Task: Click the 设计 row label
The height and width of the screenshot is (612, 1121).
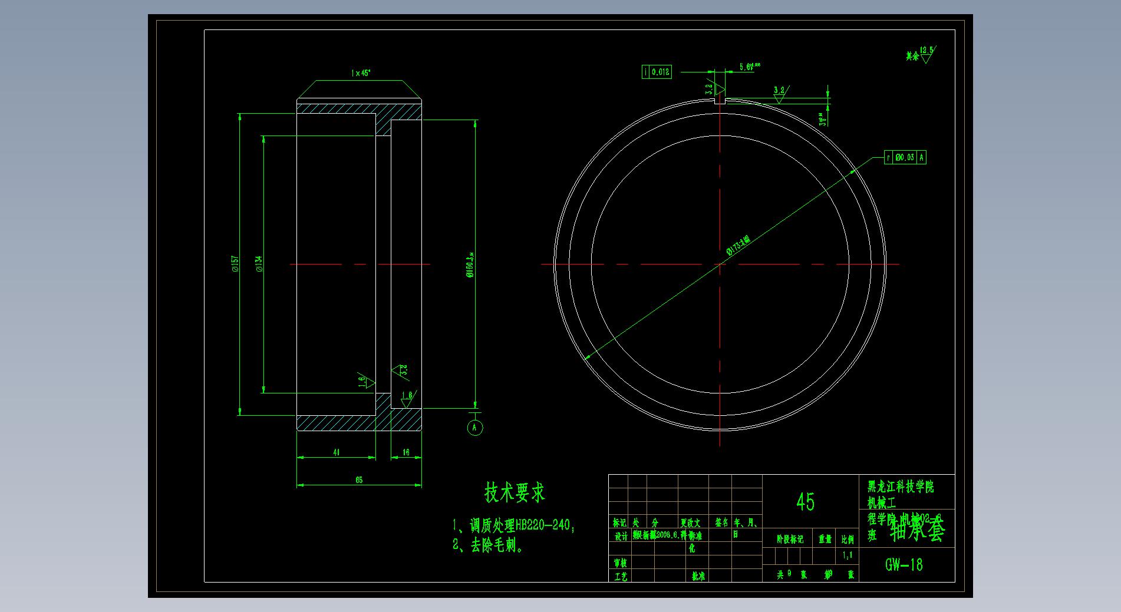Action: click(621, 536)
